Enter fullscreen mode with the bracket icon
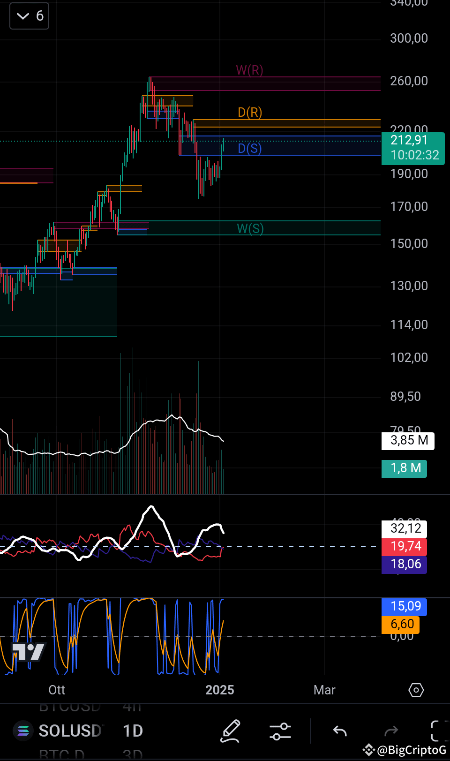 tap(439, 731)
